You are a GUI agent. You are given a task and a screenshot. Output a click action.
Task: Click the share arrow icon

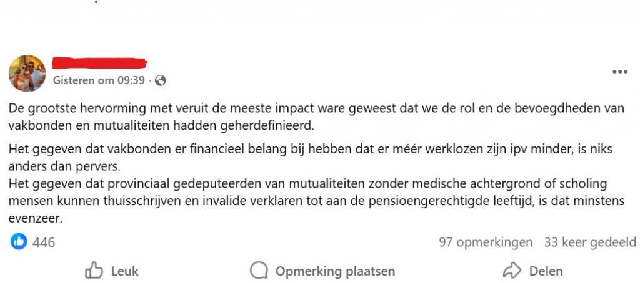click(x=512, y=271)
